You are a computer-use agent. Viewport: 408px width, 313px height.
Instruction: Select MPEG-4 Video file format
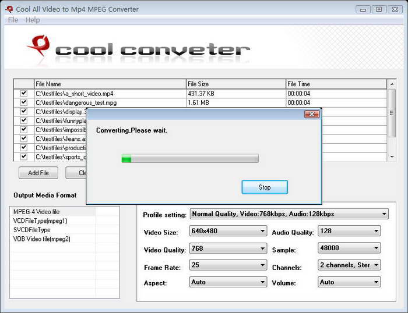36,212
